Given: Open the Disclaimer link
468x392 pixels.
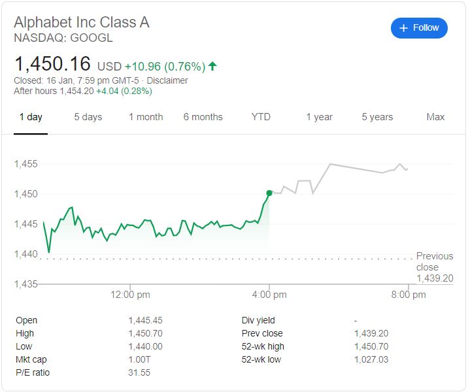Looking at the screenshot, I should point(167,80).
